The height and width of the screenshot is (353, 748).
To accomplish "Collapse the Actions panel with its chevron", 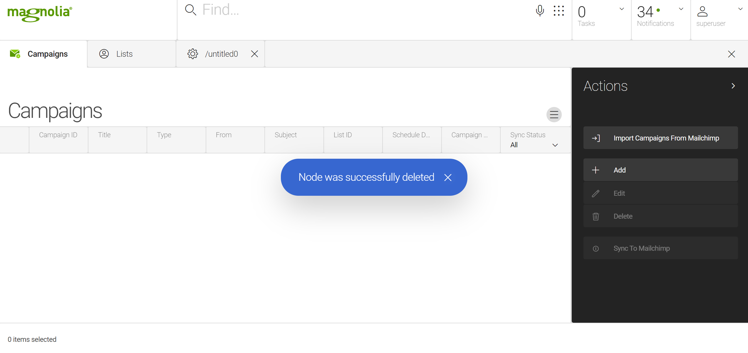I will click(x=733, y=86).
